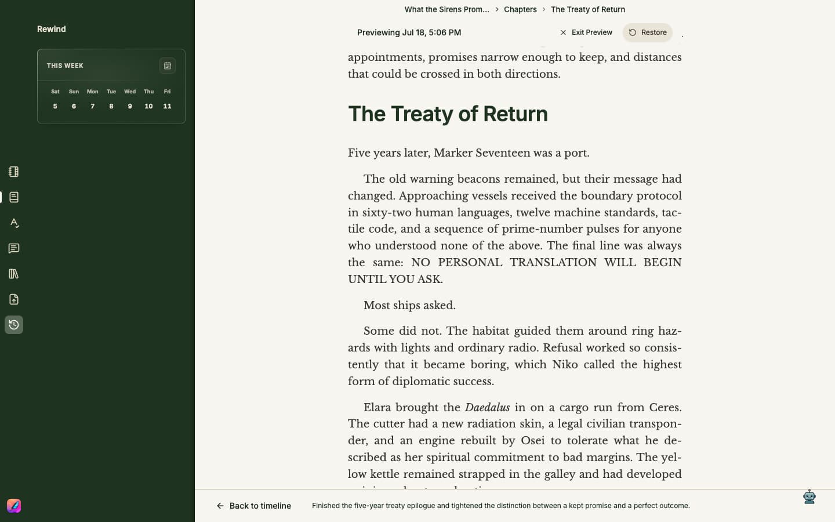The height and width of the screenshot is (522, 835).
Task: Open the calendar picker in This Week
Action: (x=168, y=66)
